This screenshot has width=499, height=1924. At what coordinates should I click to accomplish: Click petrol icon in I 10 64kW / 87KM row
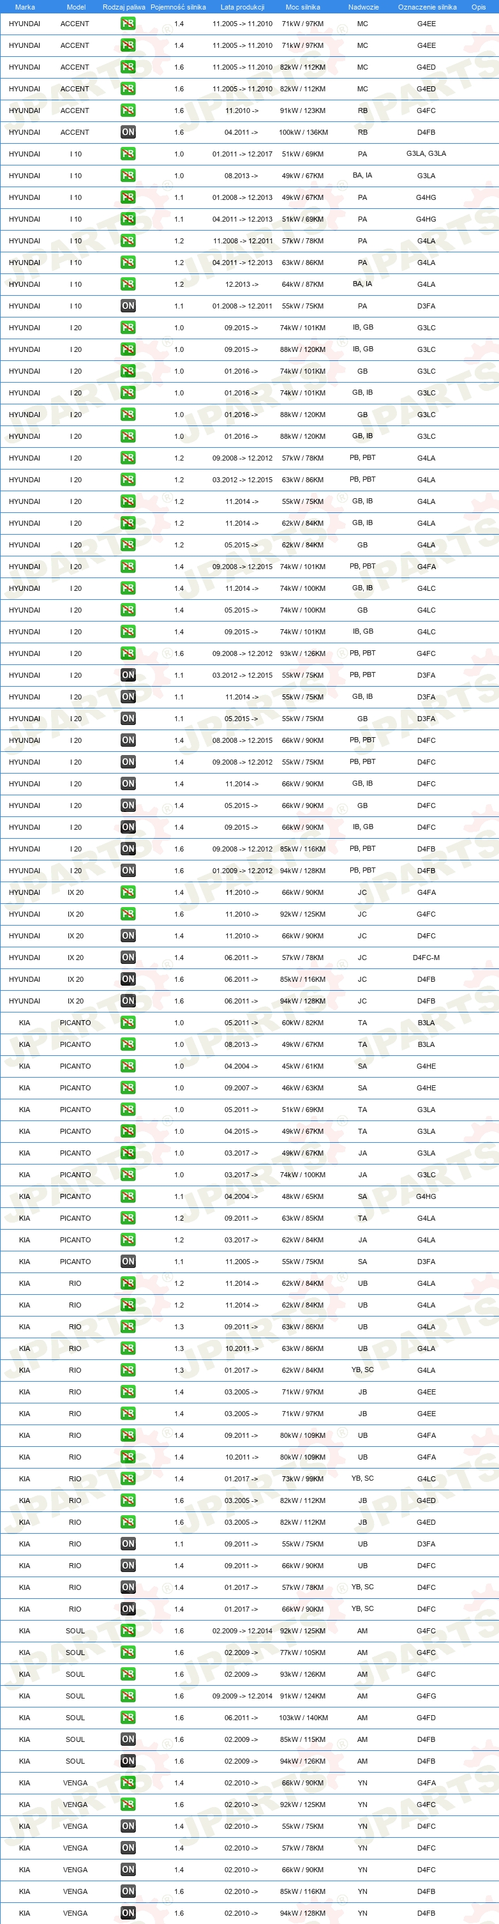tap(128, 284)
